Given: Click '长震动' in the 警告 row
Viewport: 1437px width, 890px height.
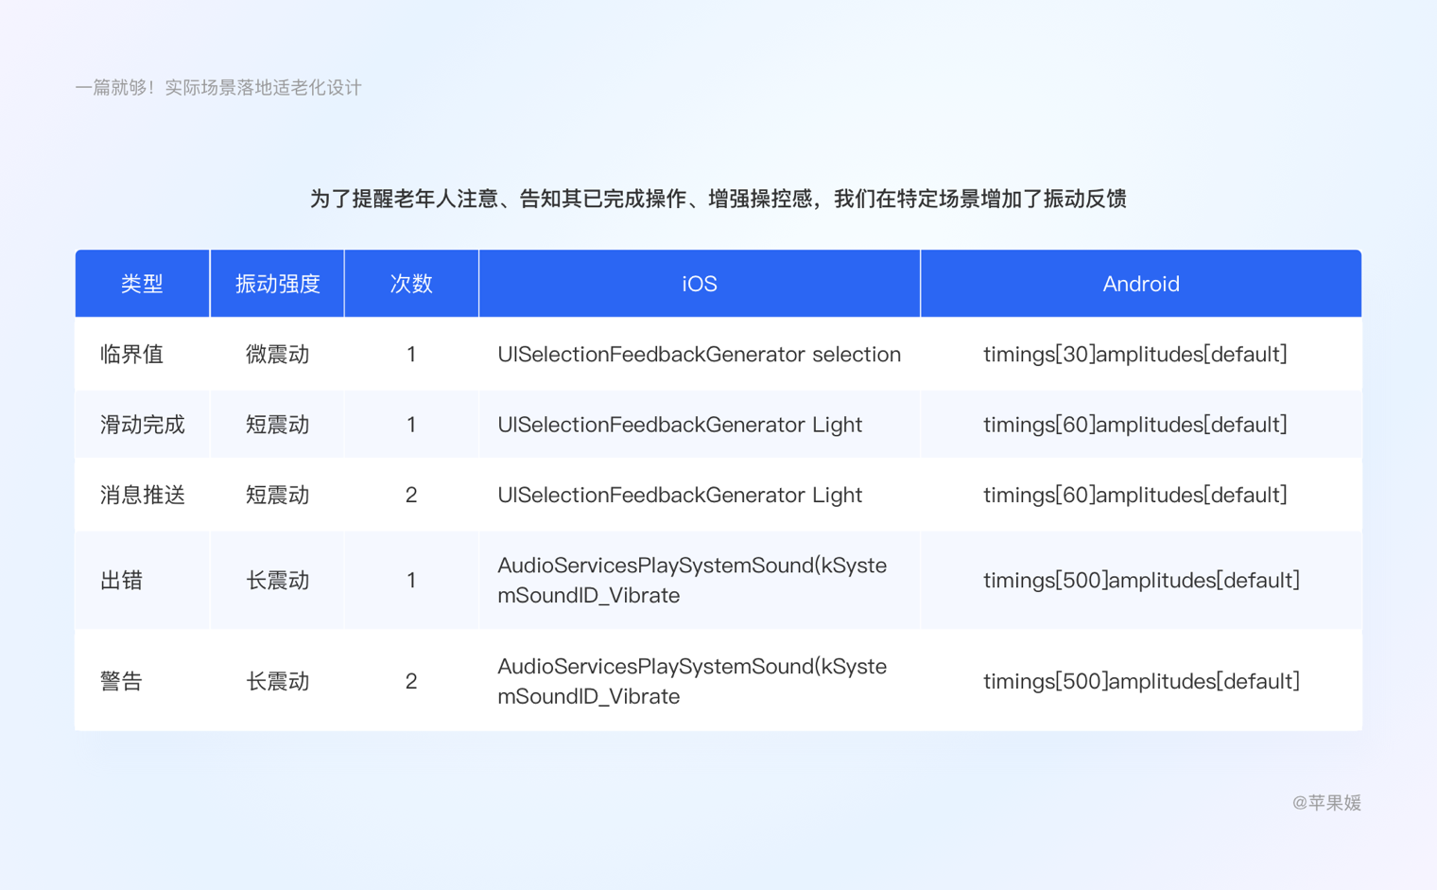Looking at the screenshot, I should point(277,681).
